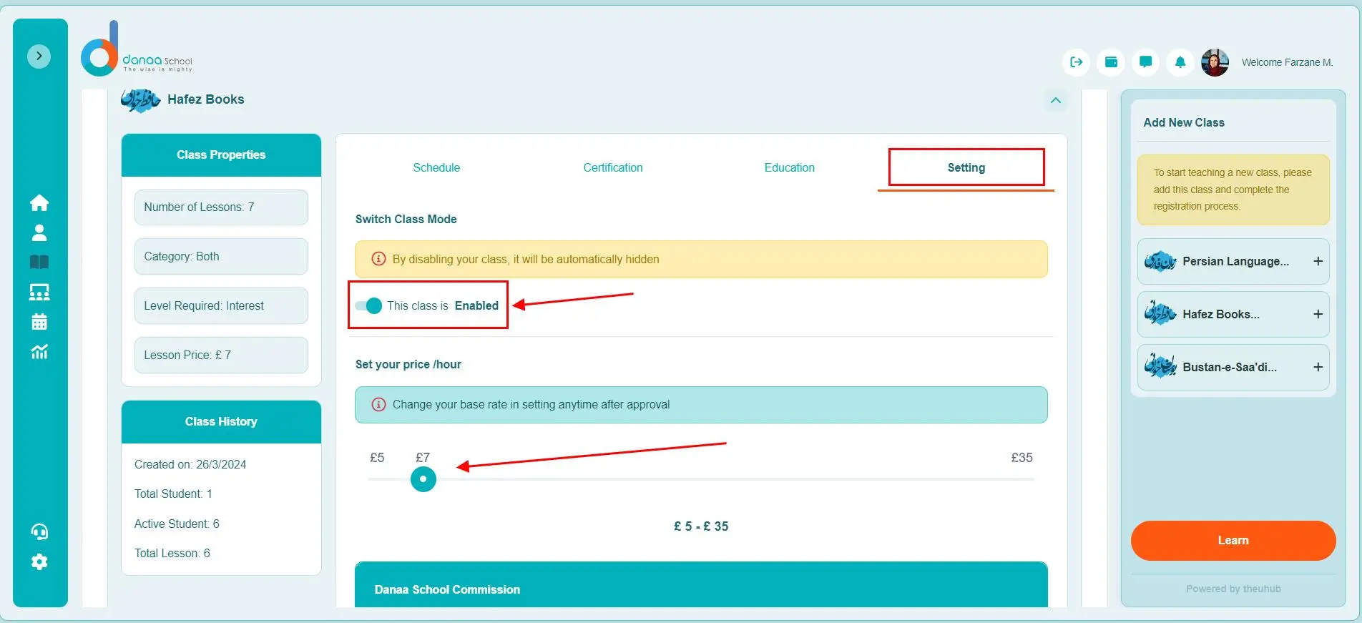
Task: Switch to the Certification tab
Action: point(612,168)
